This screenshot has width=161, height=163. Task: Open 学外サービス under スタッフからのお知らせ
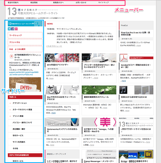coord(25,161)
